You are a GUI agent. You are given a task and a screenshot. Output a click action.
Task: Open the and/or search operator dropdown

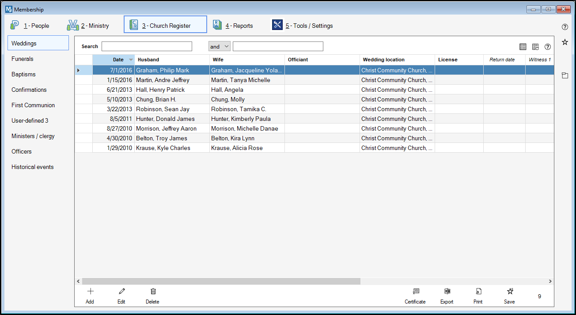tap(220, 46)
